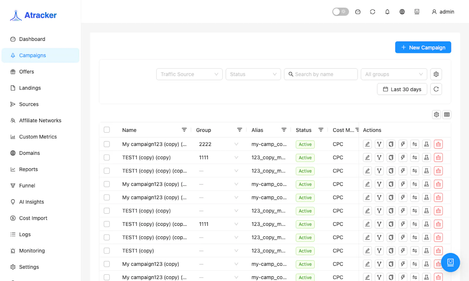Click flask test icon in group 2222 row
The height and width of the screenshot is (281, 469).
coord(426,144)
